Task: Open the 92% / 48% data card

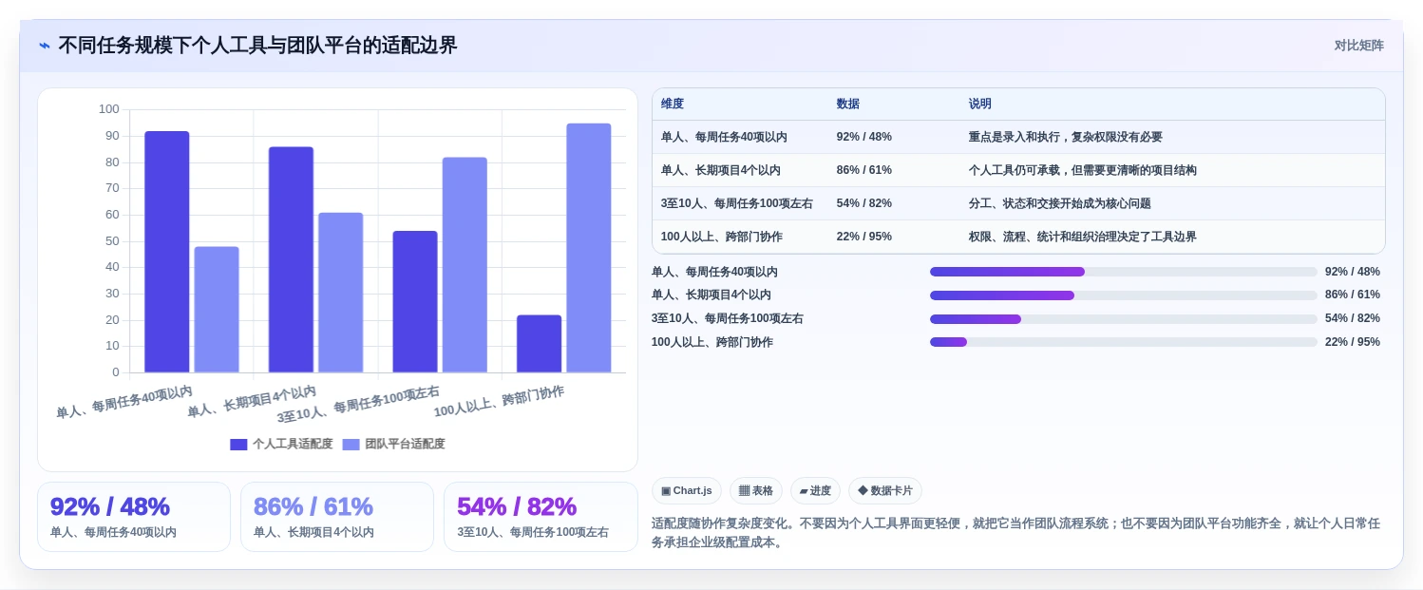Action: click(x=134, y=517)
